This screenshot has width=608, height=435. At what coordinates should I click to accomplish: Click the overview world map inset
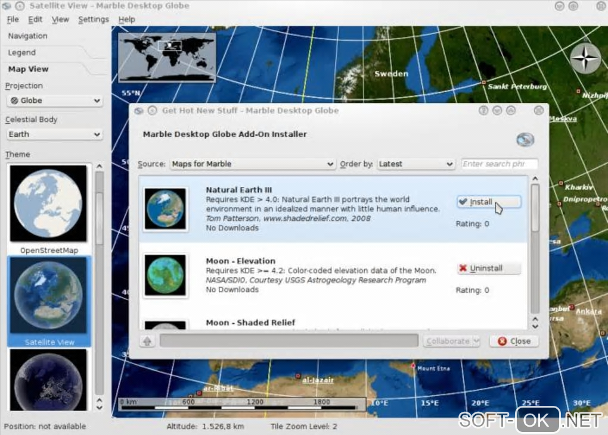(167, 57)
